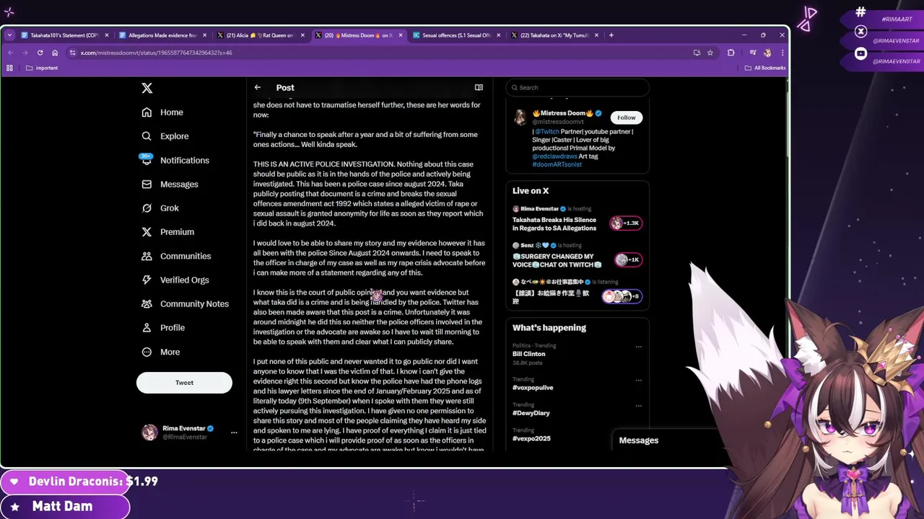Image resolution: width=924 pixels, height=519 pixels.
Task: Open the tab search dropdown
Action: 9,35
